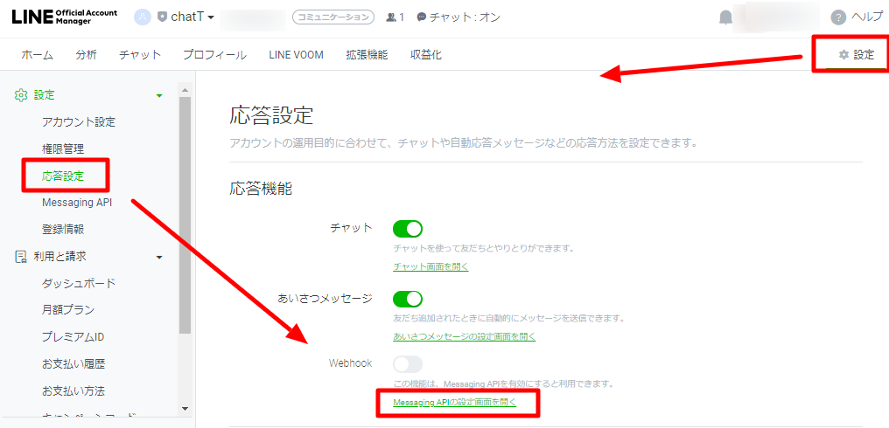This screenshot has height=428, width=889.
Task: Toggle the チャット switch off
Action: point(408,229)
